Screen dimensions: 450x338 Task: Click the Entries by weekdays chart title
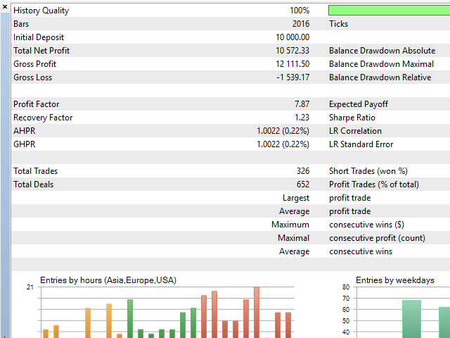pos(394,280)
